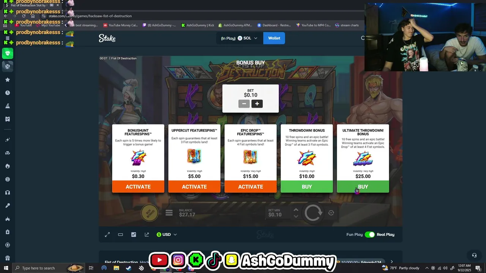
Task: Open YouTube to MP4 Co... bookmark
Action: (x=314, y=25)
